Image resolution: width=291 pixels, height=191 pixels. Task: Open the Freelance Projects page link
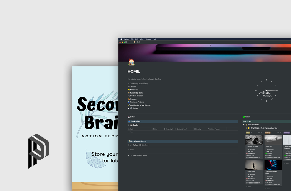137,102
